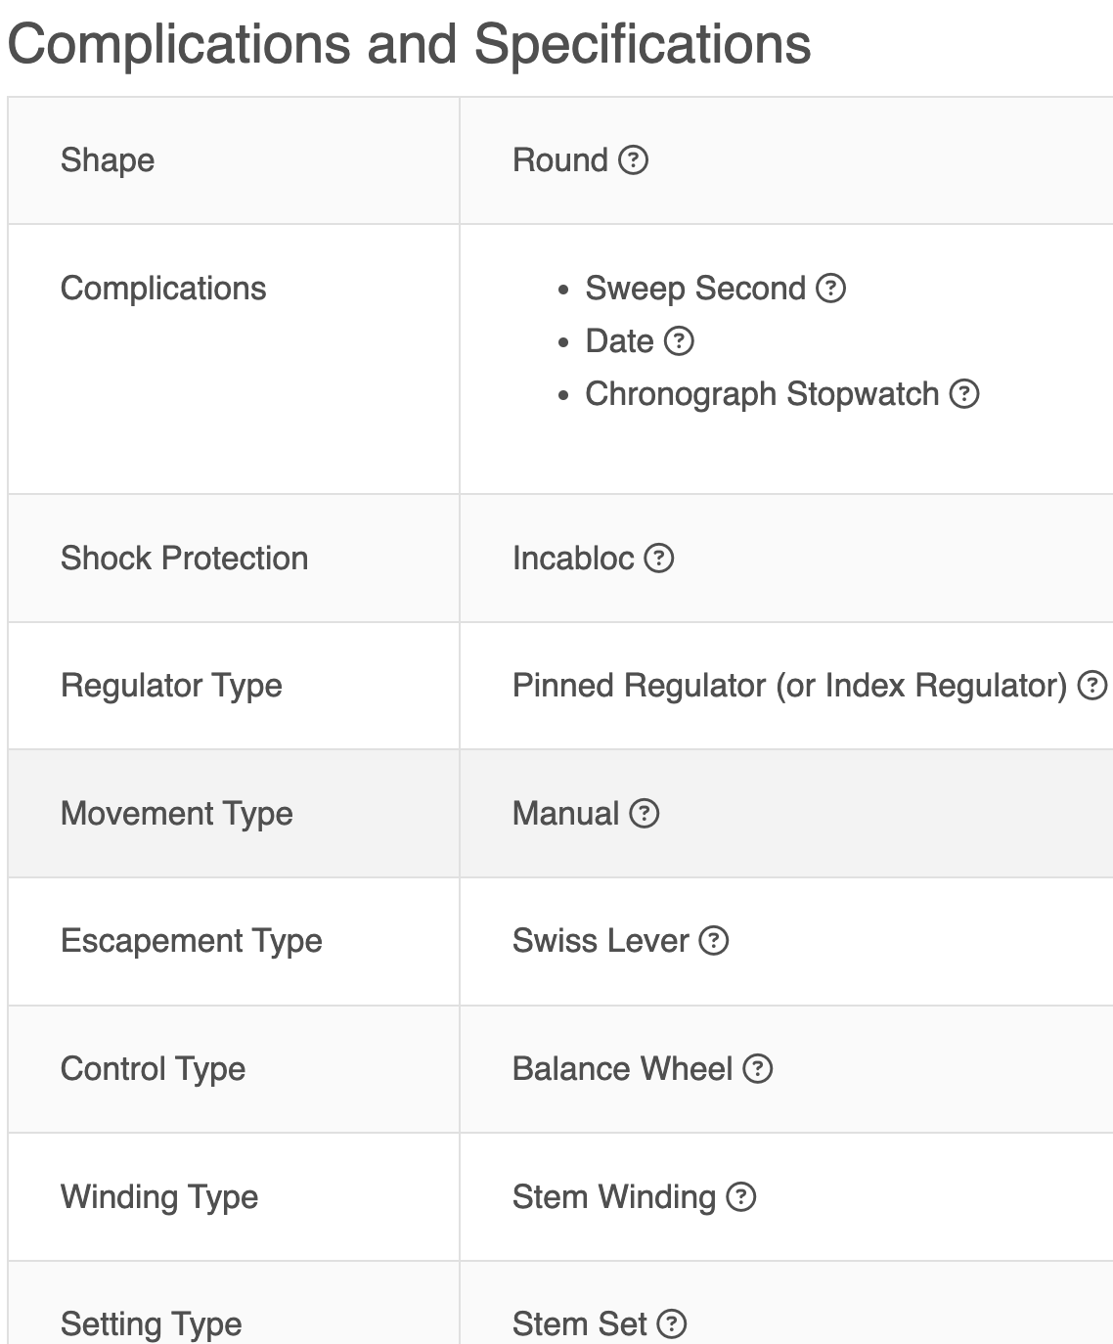Screen dimensions: 1113x1344
Task: Click the Incabloc shock protection value
Action: [573, 558]
